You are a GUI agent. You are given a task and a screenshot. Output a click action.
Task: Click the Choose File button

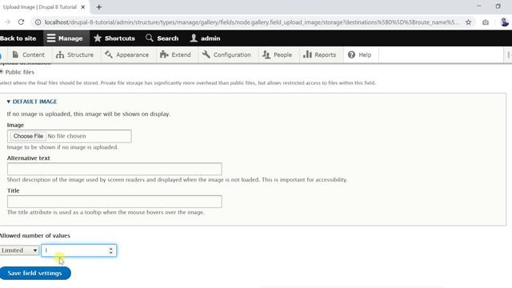click(28, 136)
